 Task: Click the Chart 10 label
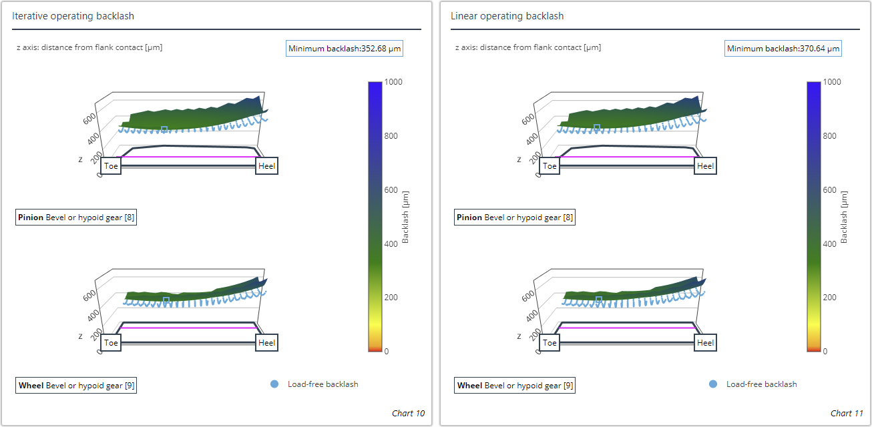(x=409, y=413)
